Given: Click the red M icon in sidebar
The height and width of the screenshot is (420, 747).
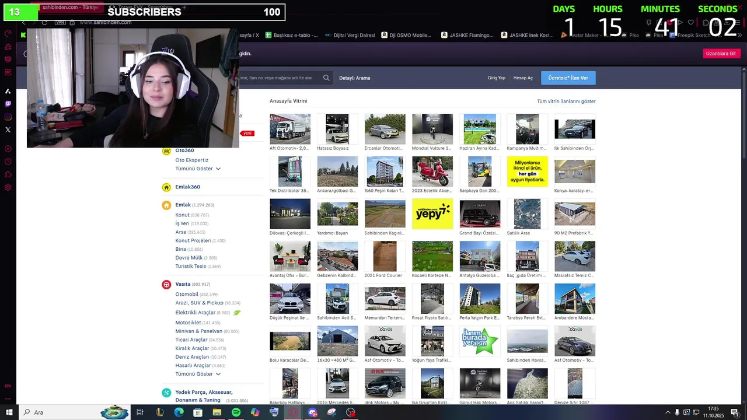Looking at the screenshot, I should [8, 72].
